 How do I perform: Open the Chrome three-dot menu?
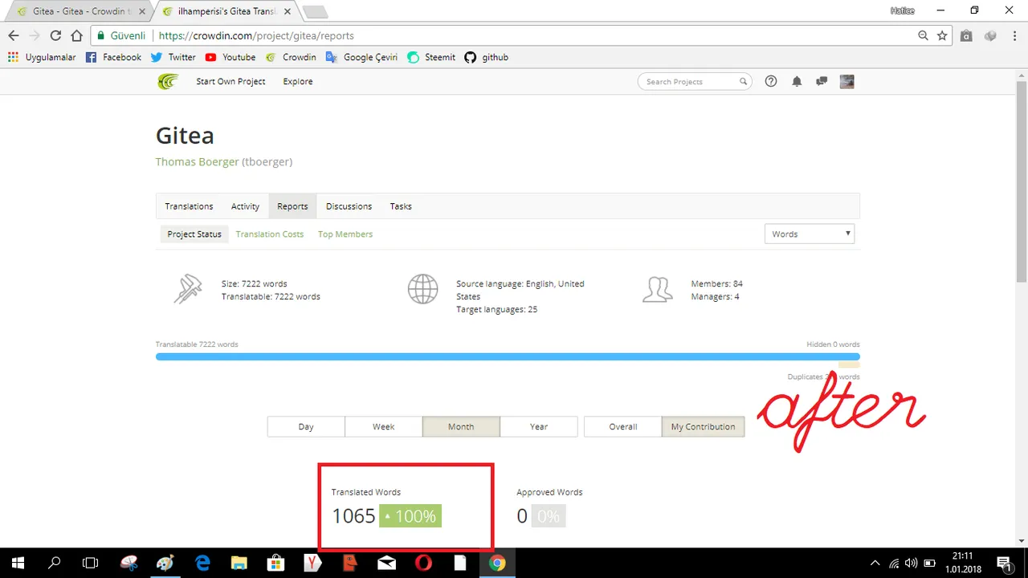(x=1014, y=35)
